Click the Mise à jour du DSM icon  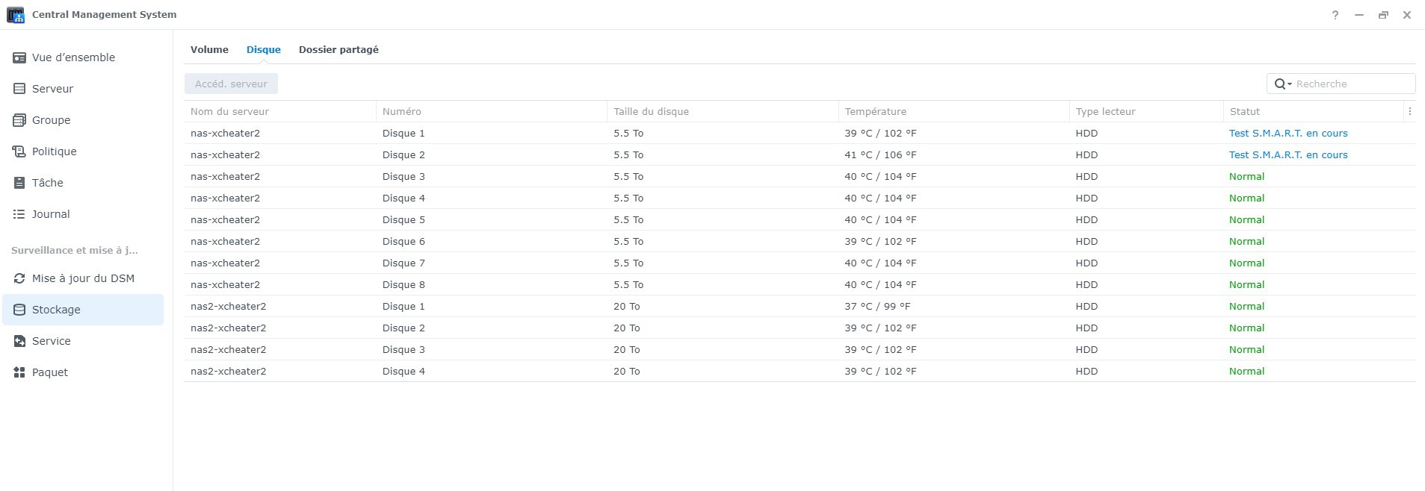pos(19,278)
